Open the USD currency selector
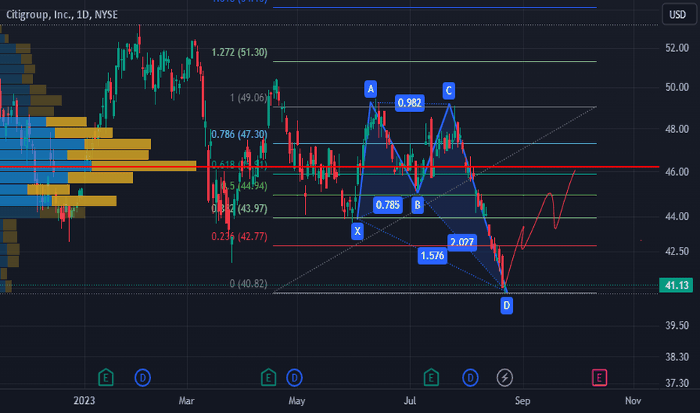The image size is (700, 413). pos(677,14)
